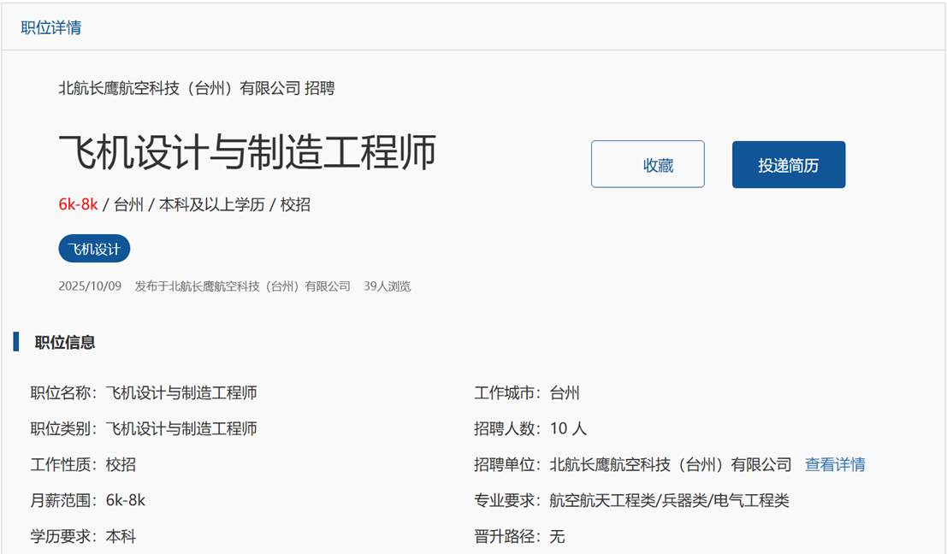Screen dimensions: 947x554
Task: Select the 职位类别 field value
Action: click(x=181, y=428)
